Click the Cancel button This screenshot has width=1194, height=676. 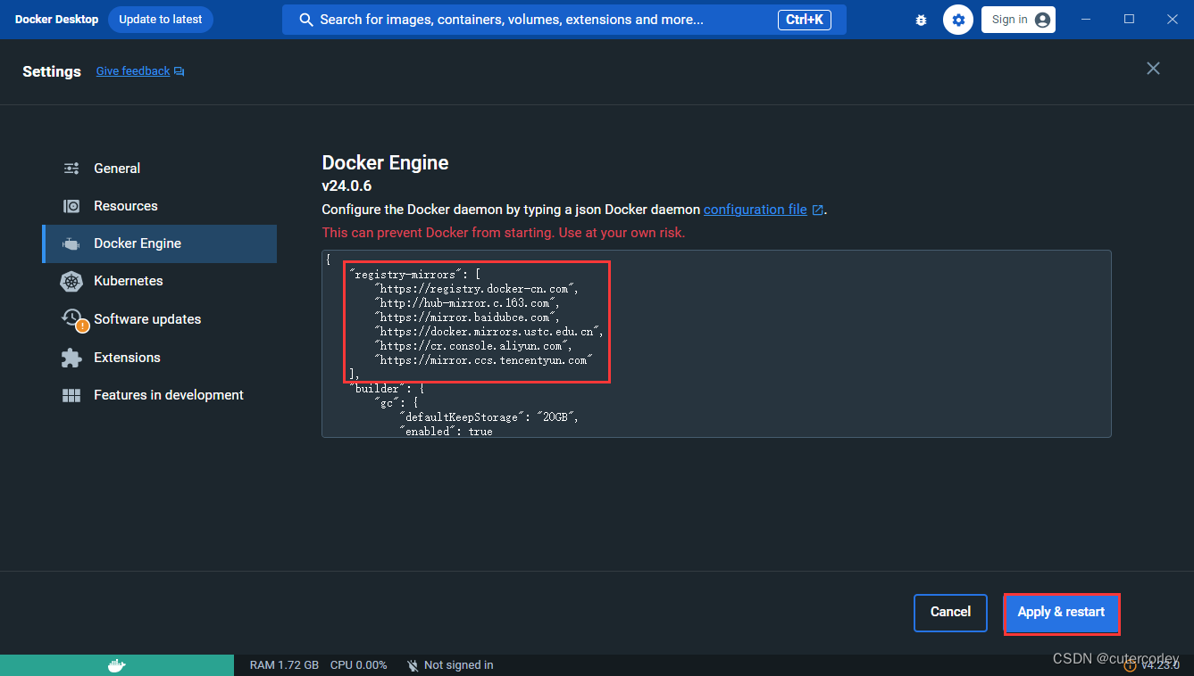click(950, 613)
